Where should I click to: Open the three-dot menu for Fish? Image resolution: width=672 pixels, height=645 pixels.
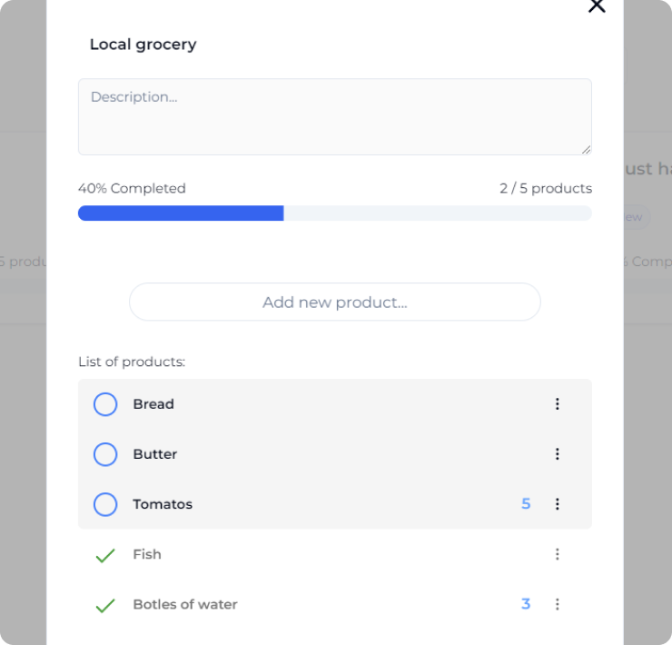(558, 554)
